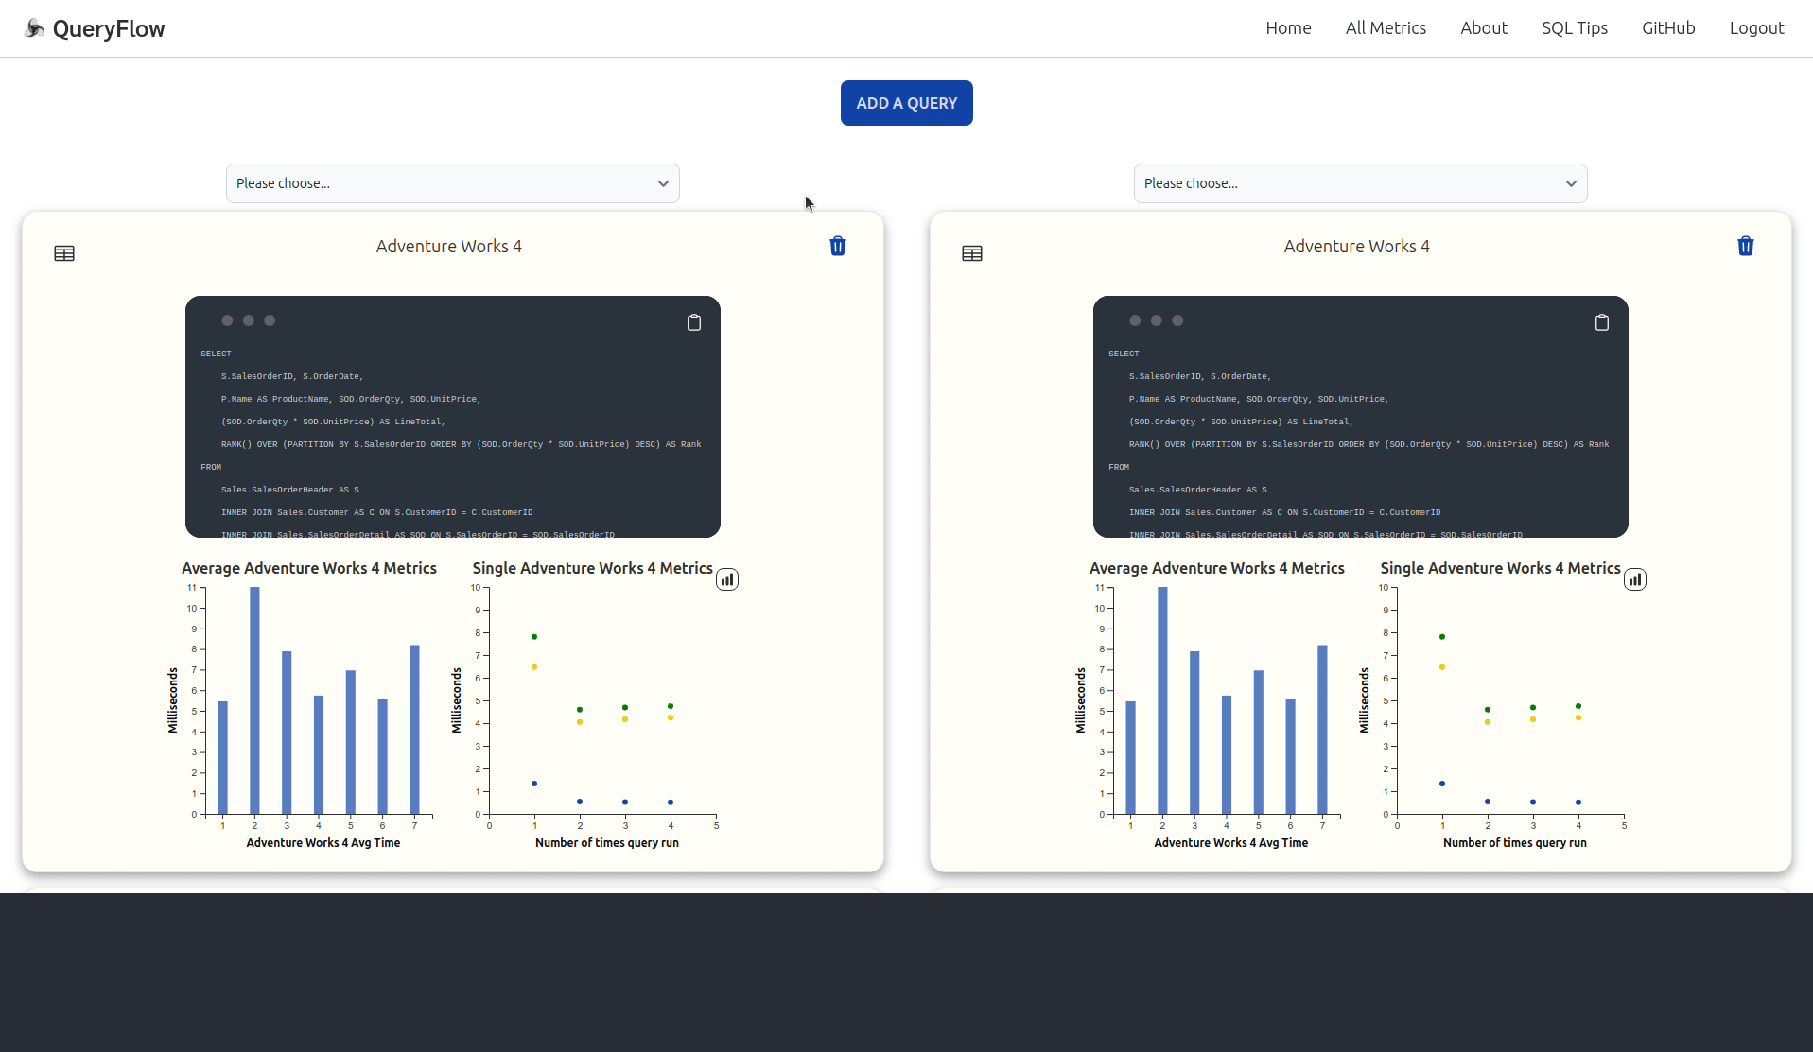Screen dimensions: 1813x1052
Task: Open table view icon in right card
Action: 972,253
